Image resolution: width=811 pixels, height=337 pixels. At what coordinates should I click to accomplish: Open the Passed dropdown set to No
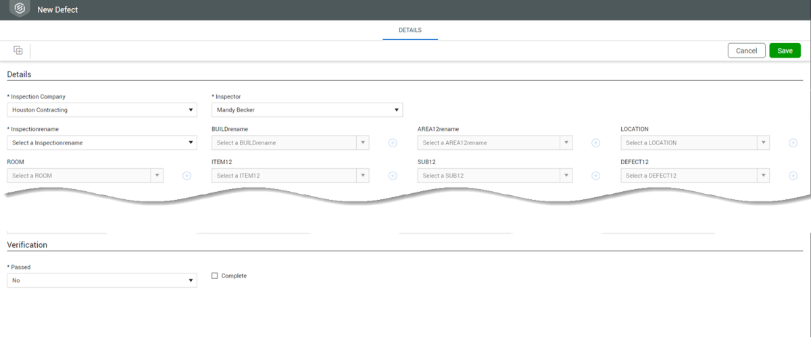click(102, 280)
